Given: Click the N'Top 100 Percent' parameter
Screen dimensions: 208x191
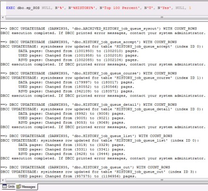Looking at the screenshot, I should pyautogui.click(x=120, y=8).
